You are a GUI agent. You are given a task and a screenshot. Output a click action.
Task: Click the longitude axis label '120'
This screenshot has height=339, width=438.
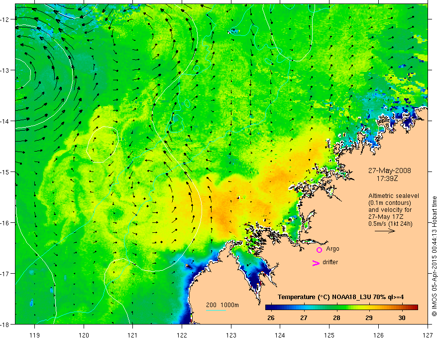pos(84,335)
